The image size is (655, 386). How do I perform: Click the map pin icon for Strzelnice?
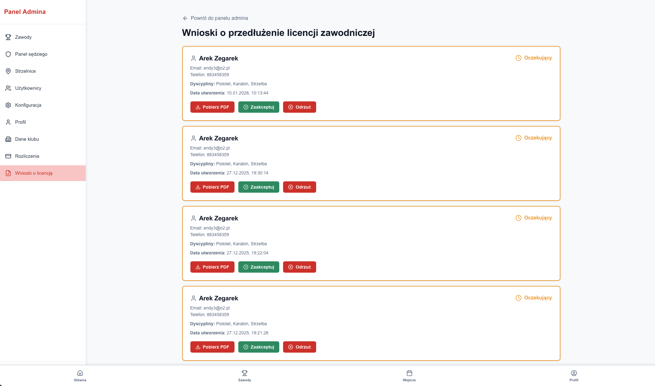[8, 71]
